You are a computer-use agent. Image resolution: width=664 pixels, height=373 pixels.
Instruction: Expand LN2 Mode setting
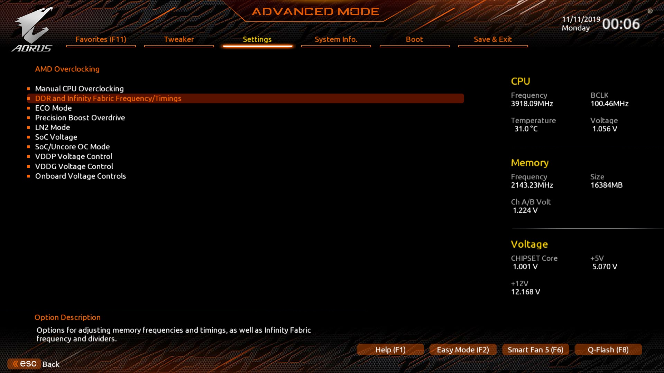(52, 127)
